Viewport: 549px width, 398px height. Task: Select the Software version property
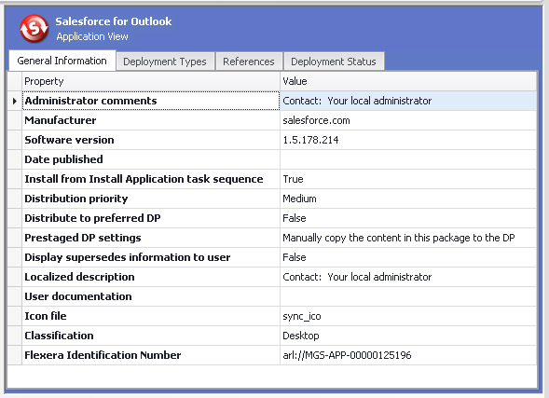click(151, 140)
